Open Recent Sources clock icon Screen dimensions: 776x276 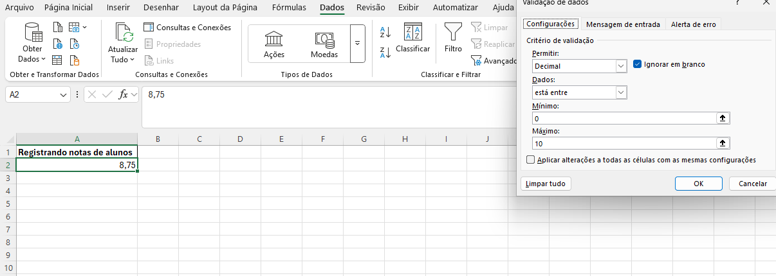pyautogui.click(x=75, y=44)
